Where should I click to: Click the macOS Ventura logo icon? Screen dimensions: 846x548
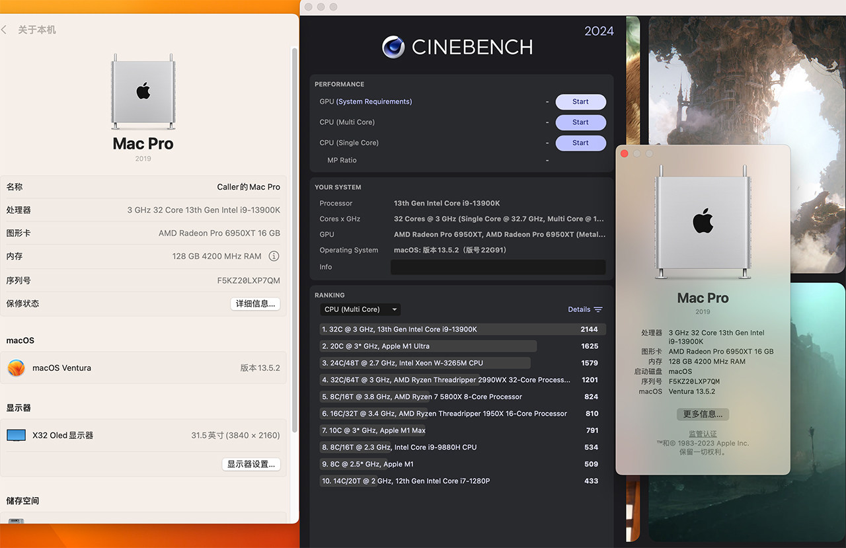pos(16,368)
